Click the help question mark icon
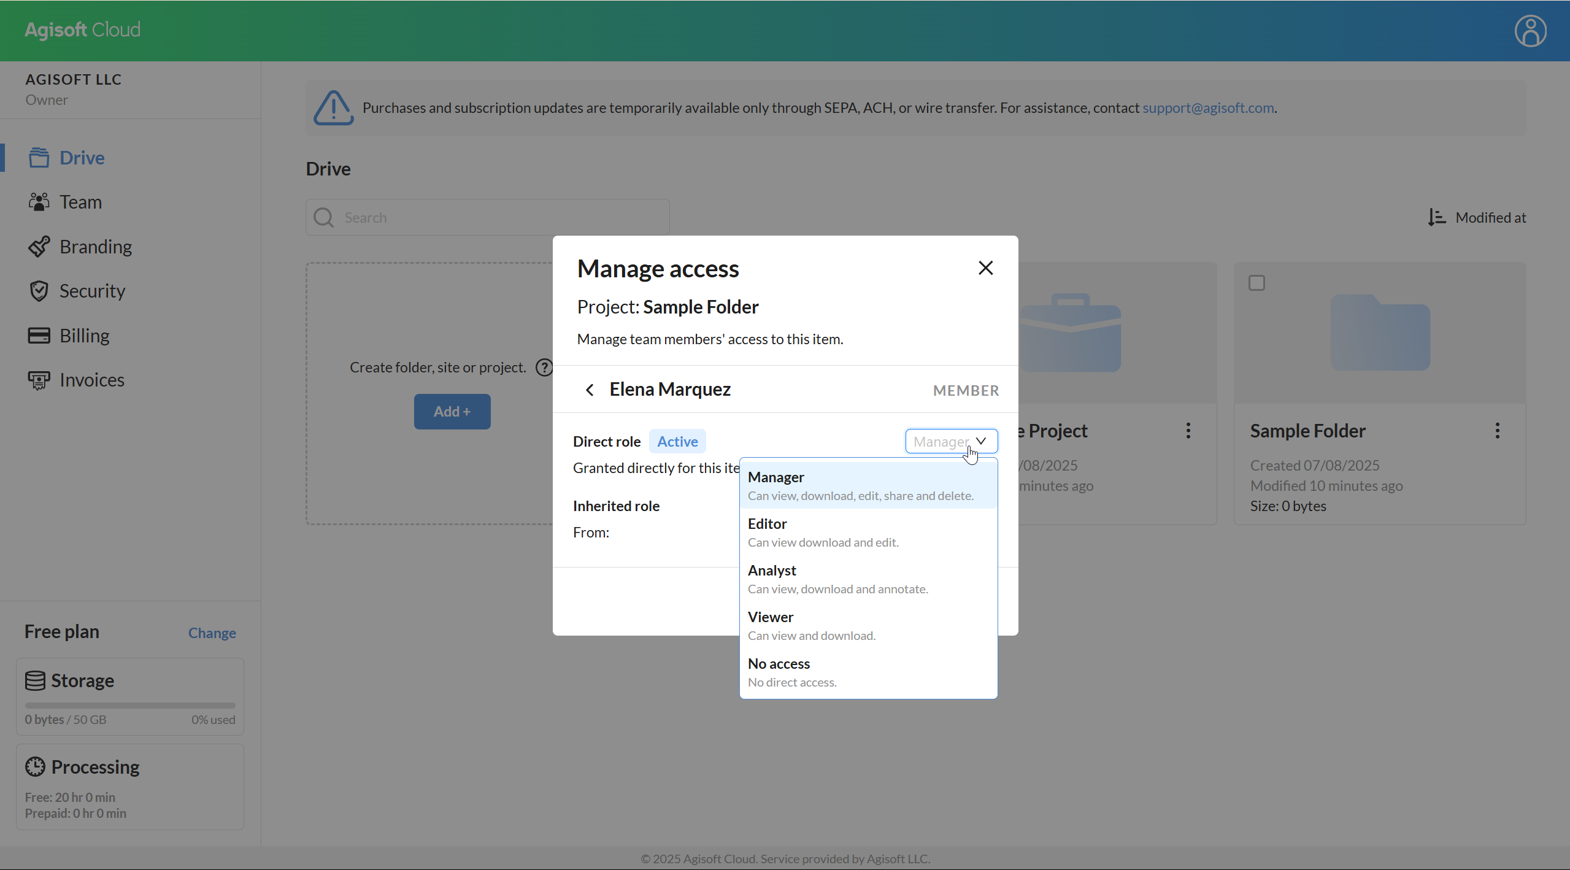This screenshot has height=870, width=1570. 544,368
